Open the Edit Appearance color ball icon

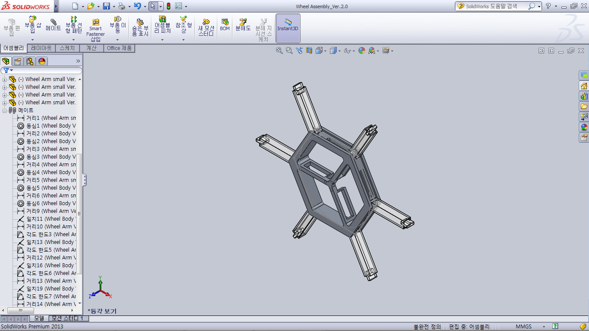361,50
